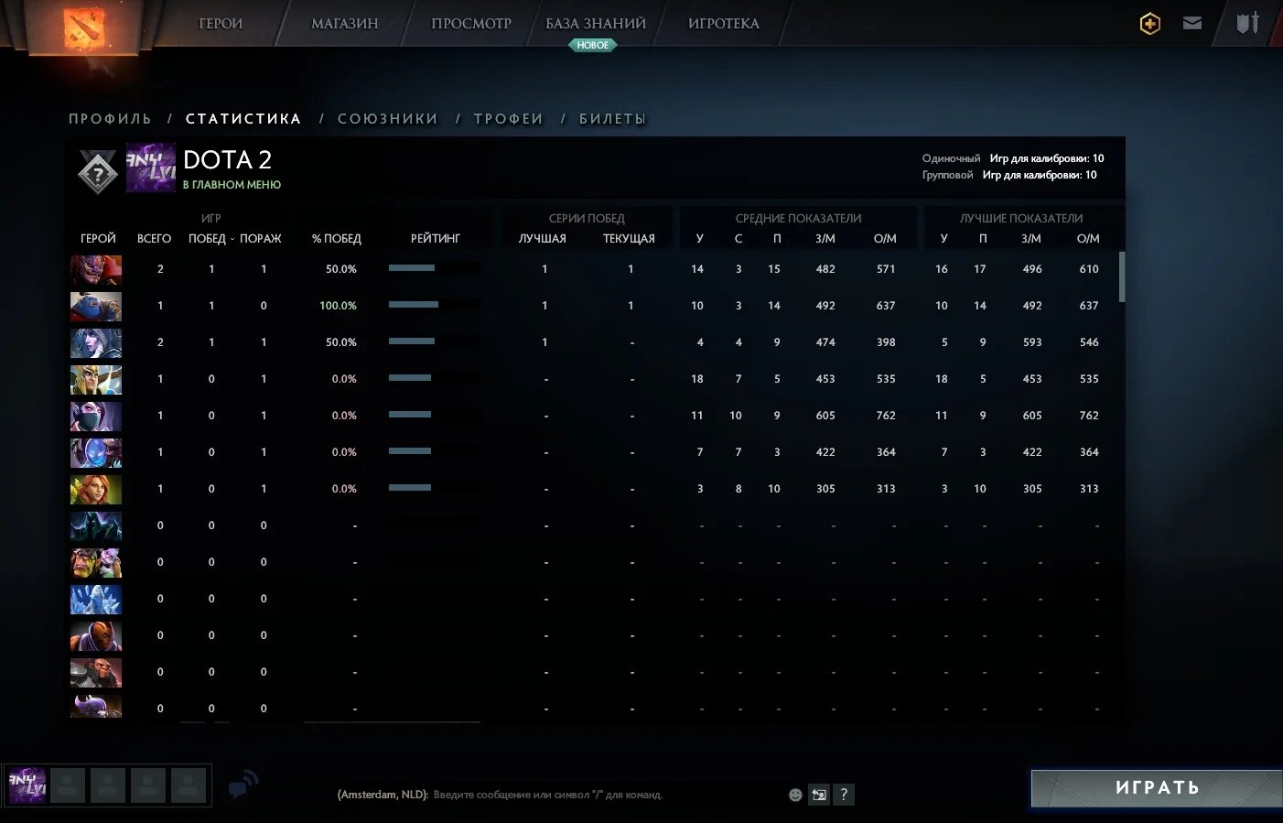Click the icy blue hero portrait with zero games
Screen dimensions: 1283x823
pos(96,599)
